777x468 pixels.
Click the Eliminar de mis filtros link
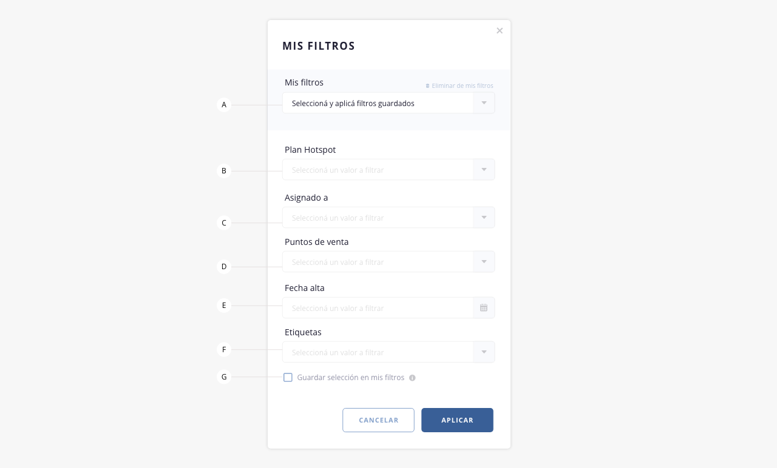pos(462,86)
